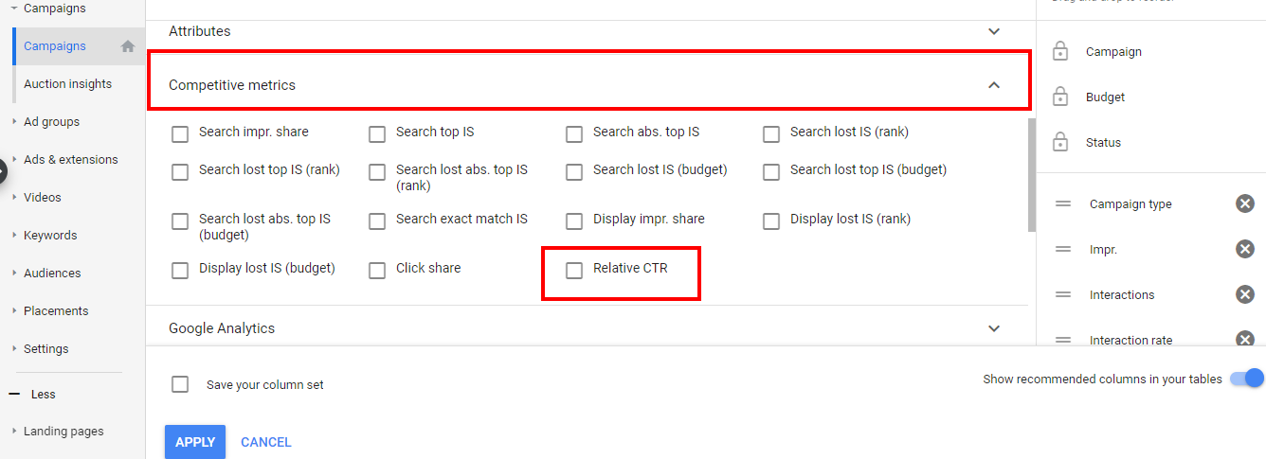The height and width of the screenshot is (459, 1266).
Task: Remove the Interactions column
Action: click(x=1245, y=294)
